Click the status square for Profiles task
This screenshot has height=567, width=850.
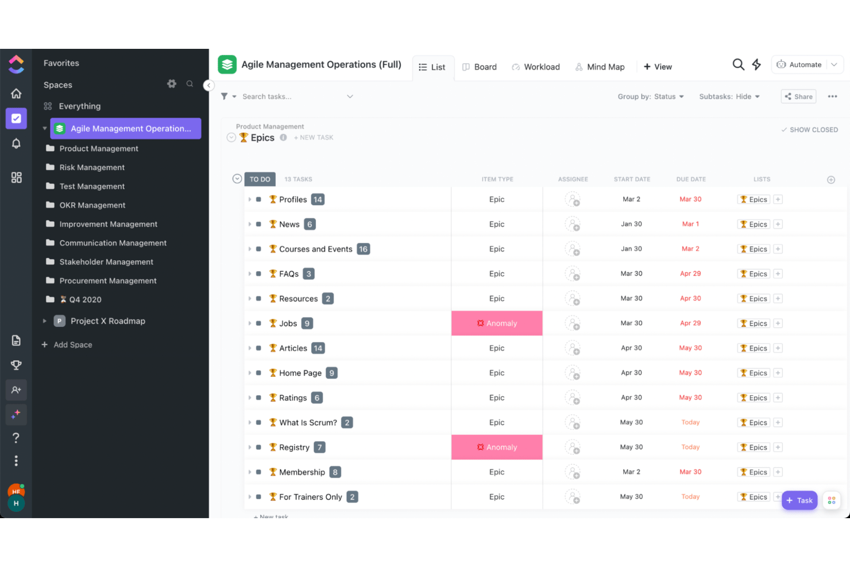pyautogui.click(x=258, y=199)
